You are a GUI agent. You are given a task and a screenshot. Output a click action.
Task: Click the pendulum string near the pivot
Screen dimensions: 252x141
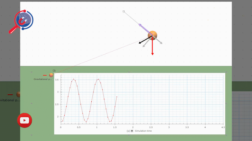coord(128,15)
